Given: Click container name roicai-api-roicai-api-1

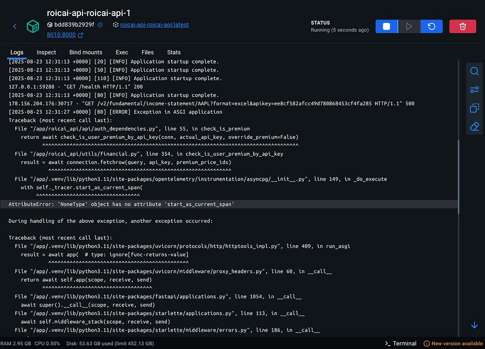Looking at the screenshot, I should pos(88,13).
